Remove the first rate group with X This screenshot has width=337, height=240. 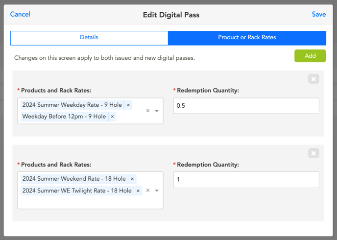click(313, 79)
